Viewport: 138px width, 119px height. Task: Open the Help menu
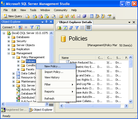[74, 10]
